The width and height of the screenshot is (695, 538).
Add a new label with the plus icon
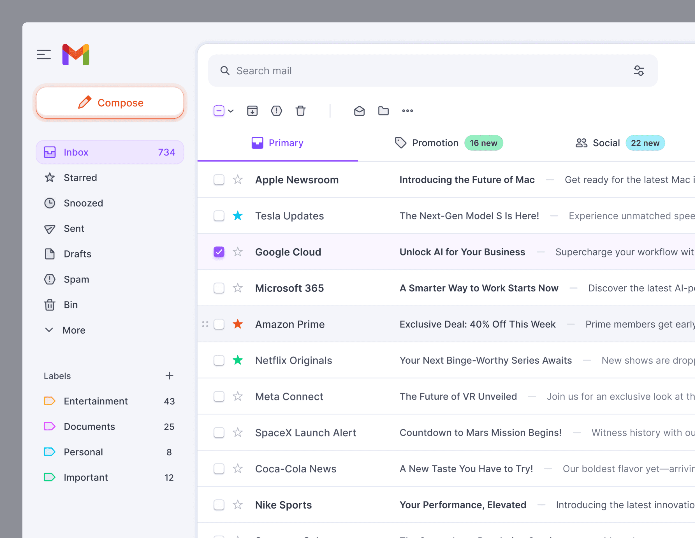(169, 376)
